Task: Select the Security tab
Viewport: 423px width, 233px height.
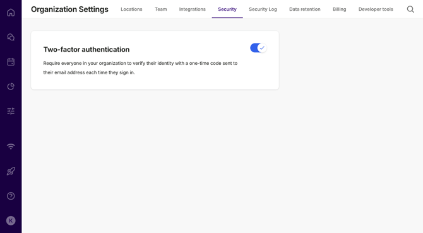Action: 227,9
